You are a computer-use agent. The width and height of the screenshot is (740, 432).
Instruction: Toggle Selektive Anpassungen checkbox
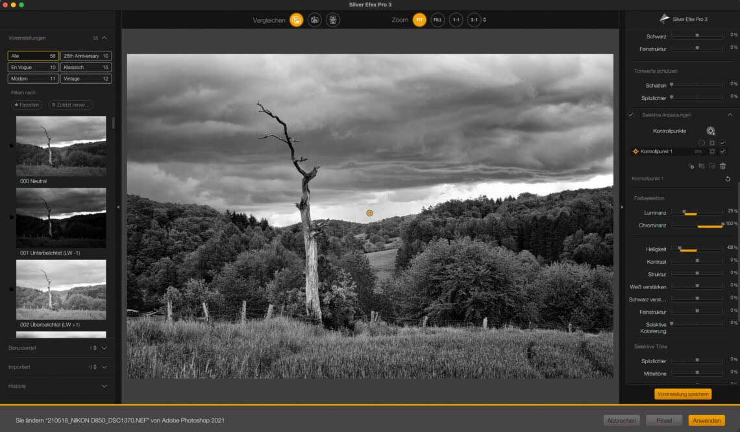pos(631,115)
